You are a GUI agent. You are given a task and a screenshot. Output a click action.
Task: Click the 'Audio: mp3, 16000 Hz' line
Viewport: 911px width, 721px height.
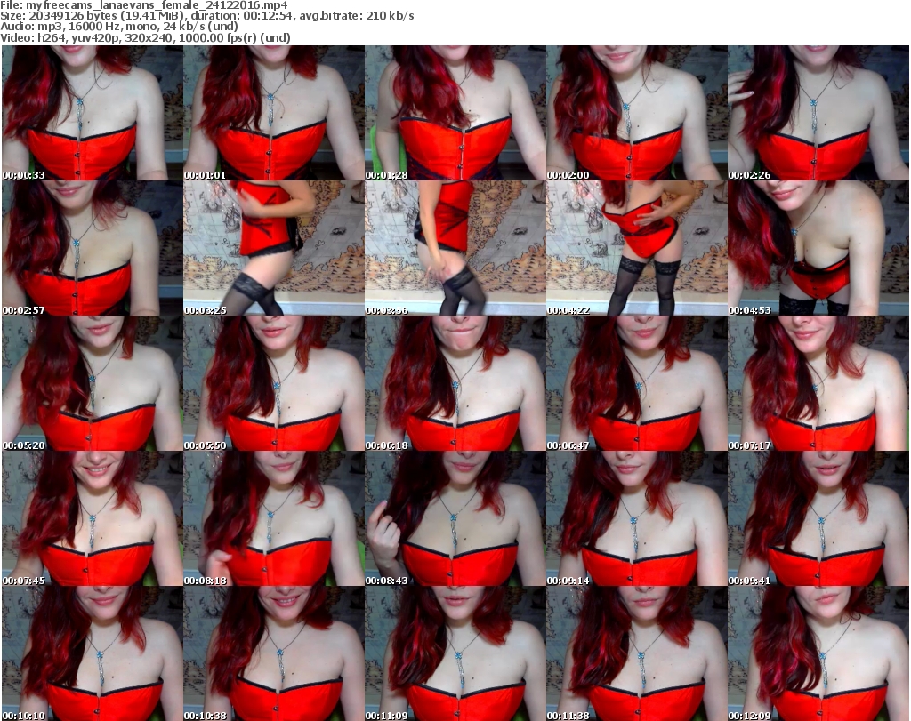click(119, 27)
